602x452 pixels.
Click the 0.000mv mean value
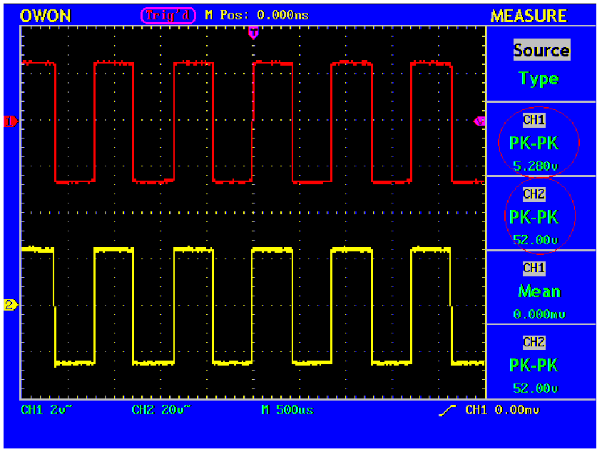click(539, 314)
